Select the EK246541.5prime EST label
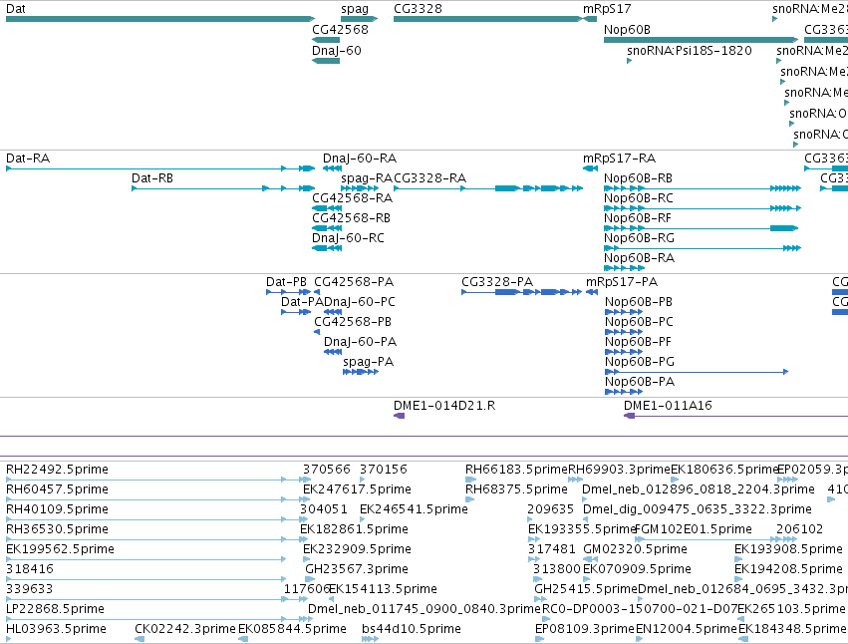Image resolution: width=848 pixels, height=644 pixels. pyautogui.click(x=414, y=509)
